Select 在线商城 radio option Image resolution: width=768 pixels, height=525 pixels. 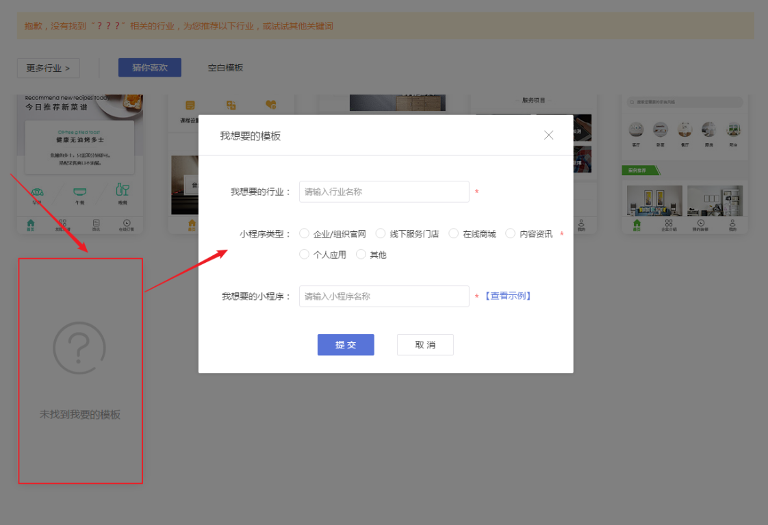[454, 233]
